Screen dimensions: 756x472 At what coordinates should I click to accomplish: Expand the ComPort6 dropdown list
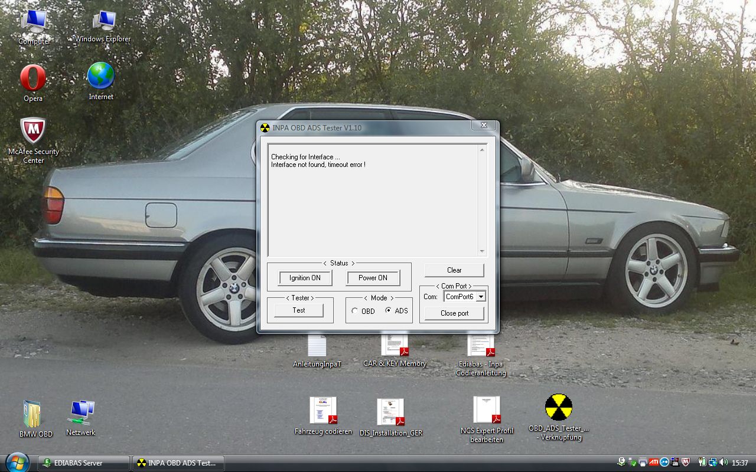click(x=481, y=297)
